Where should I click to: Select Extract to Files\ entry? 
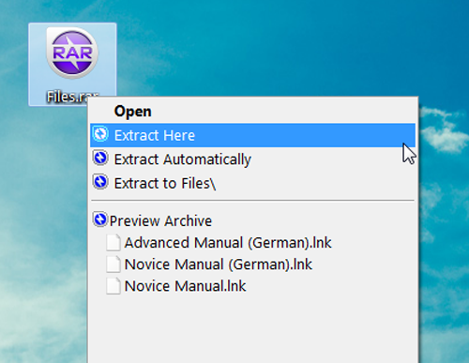click(252, 183)
